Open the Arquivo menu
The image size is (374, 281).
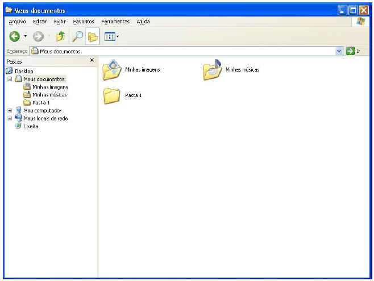coord(18,22)
